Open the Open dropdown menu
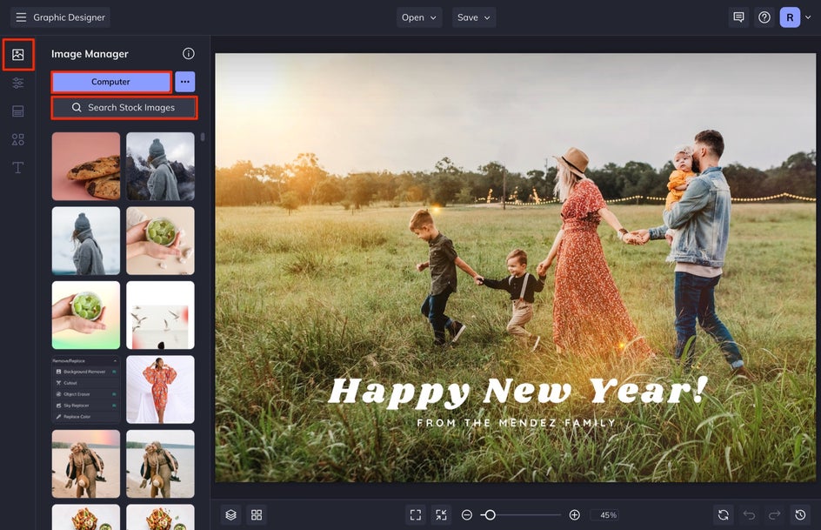Viewport: 821px width, 530px height. [419, 17]
